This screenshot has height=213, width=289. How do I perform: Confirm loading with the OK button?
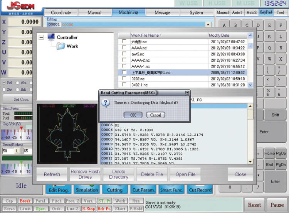coord(133,115)
